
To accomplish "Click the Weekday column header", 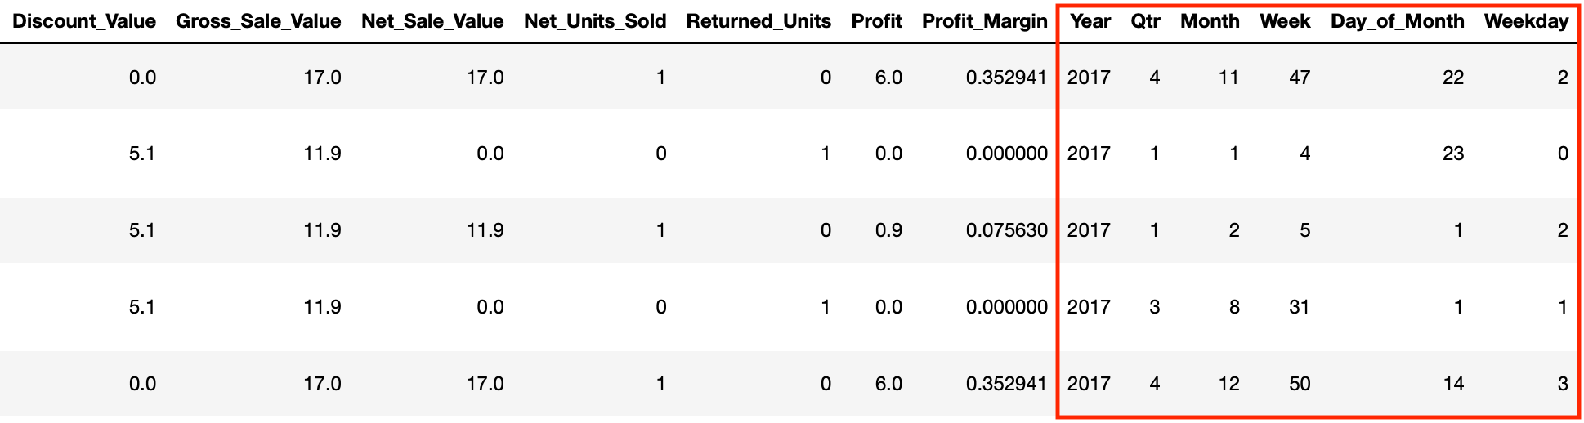I will pyautogui.click(x=1526, y=21).
